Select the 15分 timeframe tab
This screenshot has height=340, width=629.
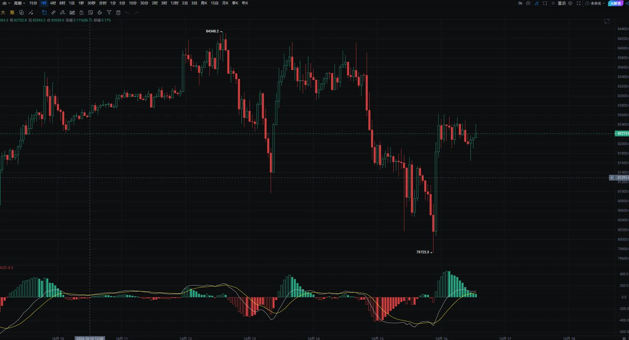point(33,3)
